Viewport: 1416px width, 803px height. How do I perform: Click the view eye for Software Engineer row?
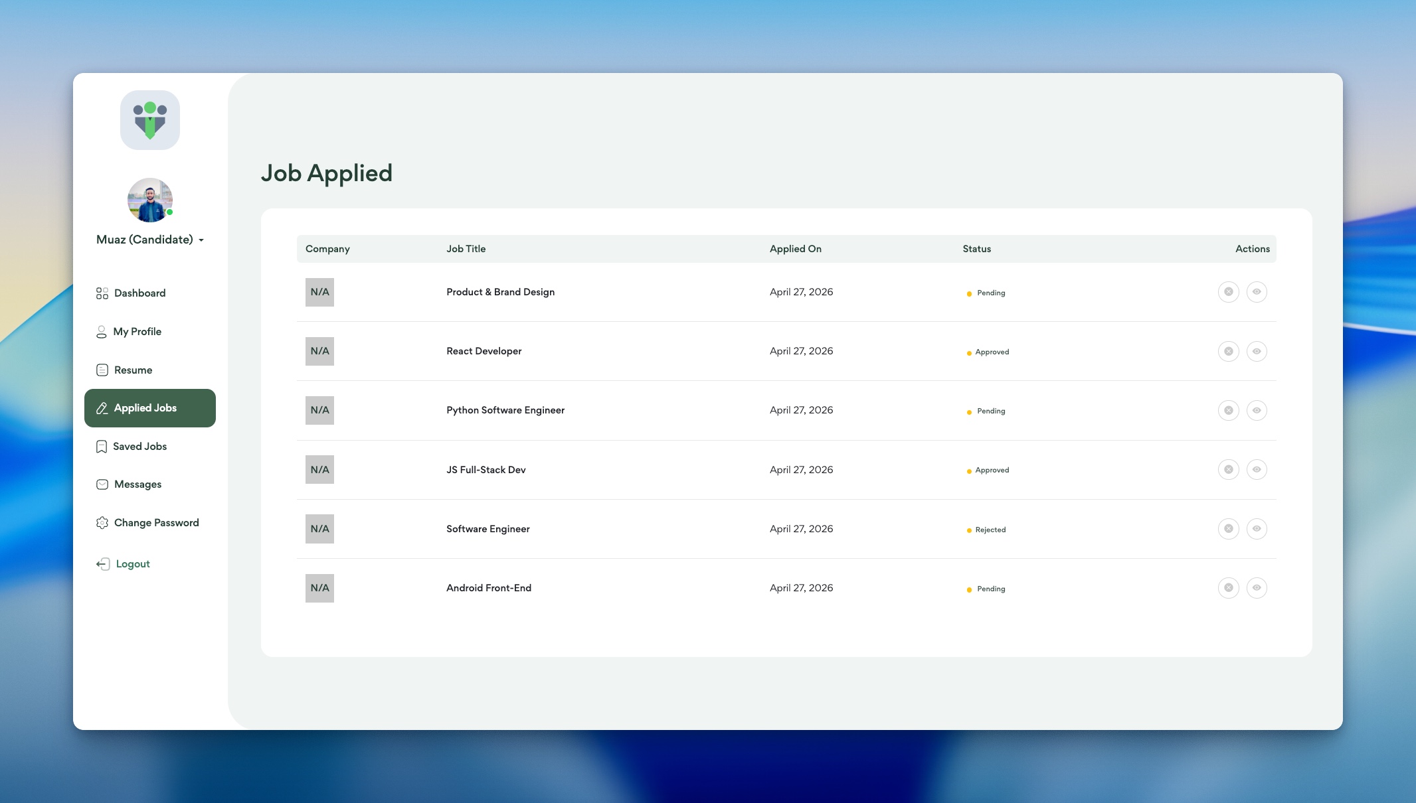click(1256, 529)
